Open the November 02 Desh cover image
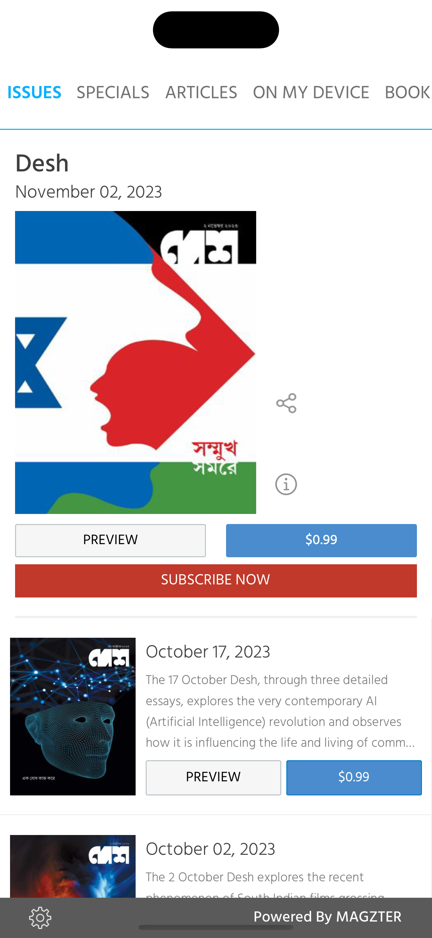The height and width of the screenshot is (938, 432). (x=135, y=362)
